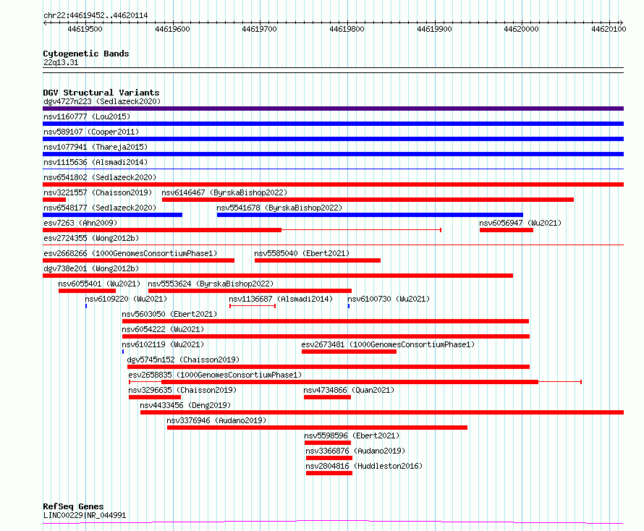The width and height of the screenshot is (644, 531).
Task: Click nsv3296635 (Chaisson2019) label
Action: click(183, 390)
